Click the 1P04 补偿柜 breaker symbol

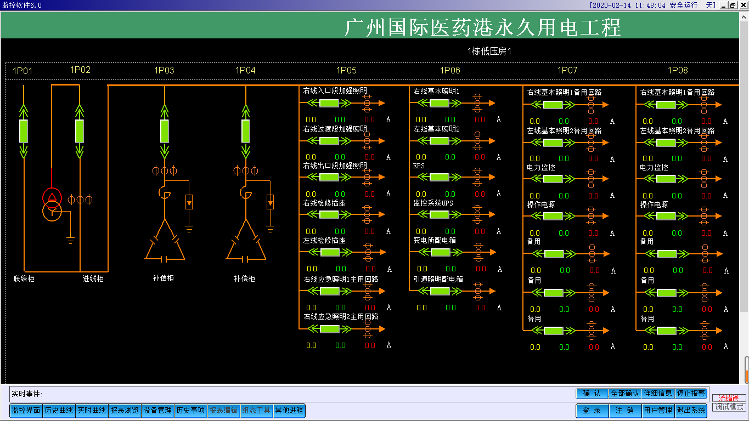246,130
